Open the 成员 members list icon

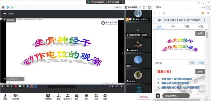pyautogui.click(x=68, y=96)
